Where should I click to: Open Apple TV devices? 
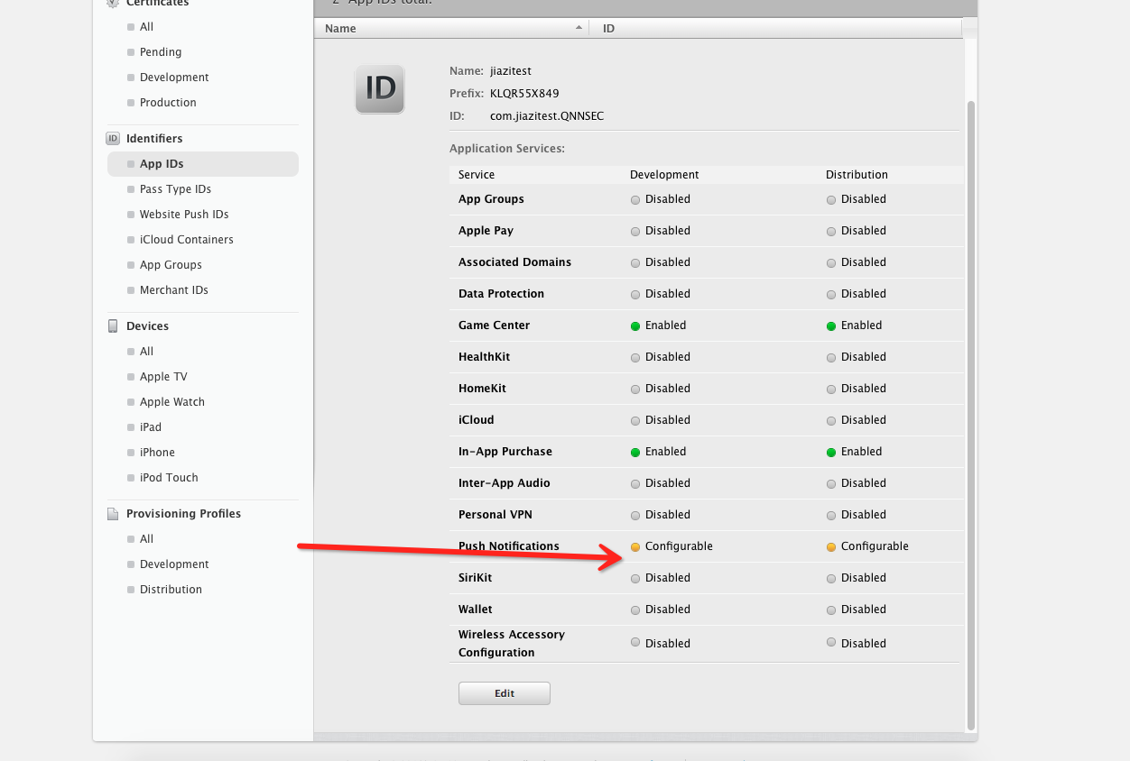[x=163, y=377]
